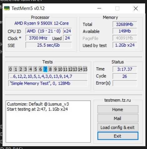
Task: Click the Home button
Action: [118, 109]
